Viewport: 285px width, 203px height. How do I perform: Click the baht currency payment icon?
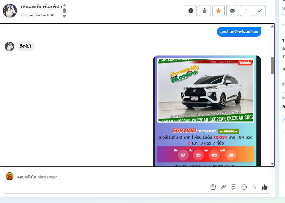click(x=254, y=187)
